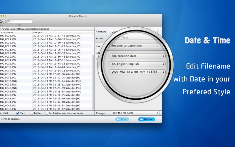Click the magnifier icon in Filter field
Image resolution: width=235 pixels, height=147 pixels.
(9, 21)
